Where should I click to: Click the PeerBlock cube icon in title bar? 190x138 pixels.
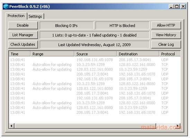pos(6,7)
